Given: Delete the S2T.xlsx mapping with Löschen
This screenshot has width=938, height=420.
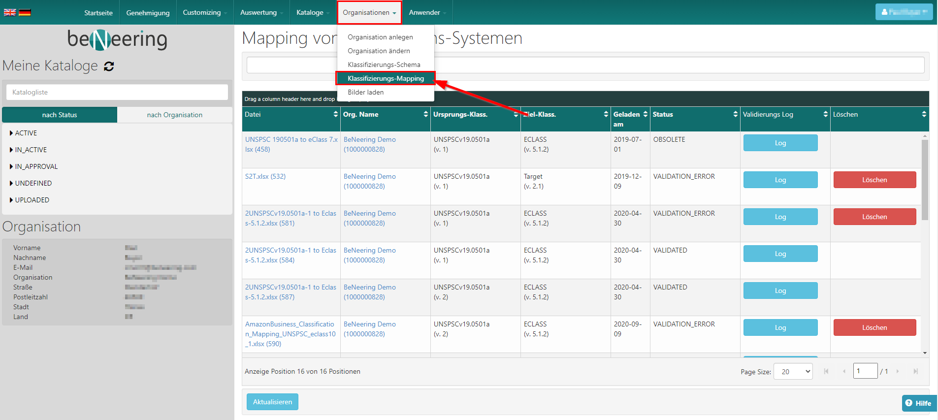Looking at the screenshot, I should (x=874, y=180).
